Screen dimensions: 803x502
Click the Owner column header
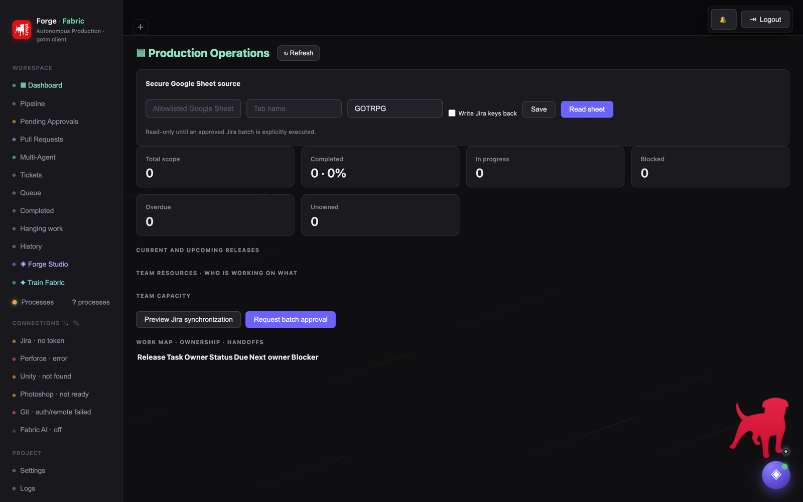tap(196, 357)
